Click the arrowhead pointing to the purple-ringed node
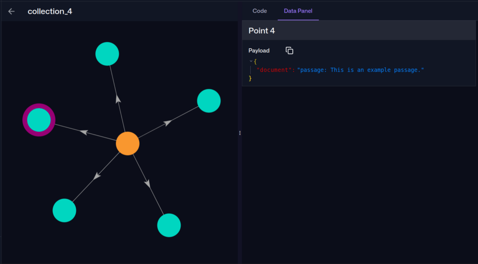478x264 pixels. coord(84,132)
